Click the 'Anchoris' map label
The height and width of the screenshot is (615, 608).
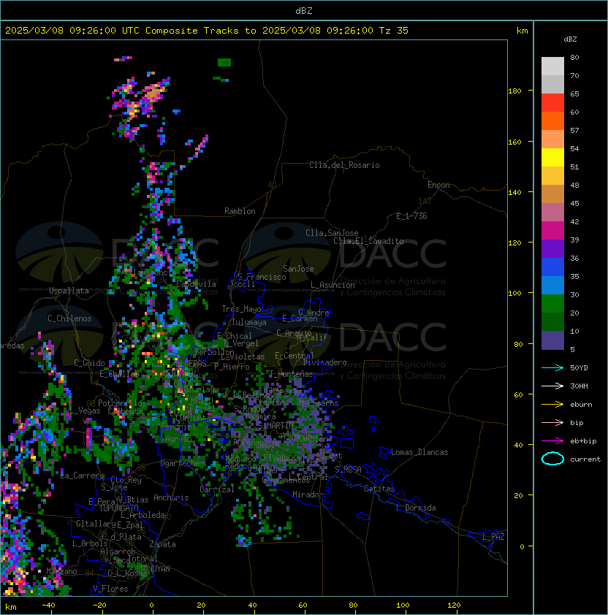click(x=171, y=497)
